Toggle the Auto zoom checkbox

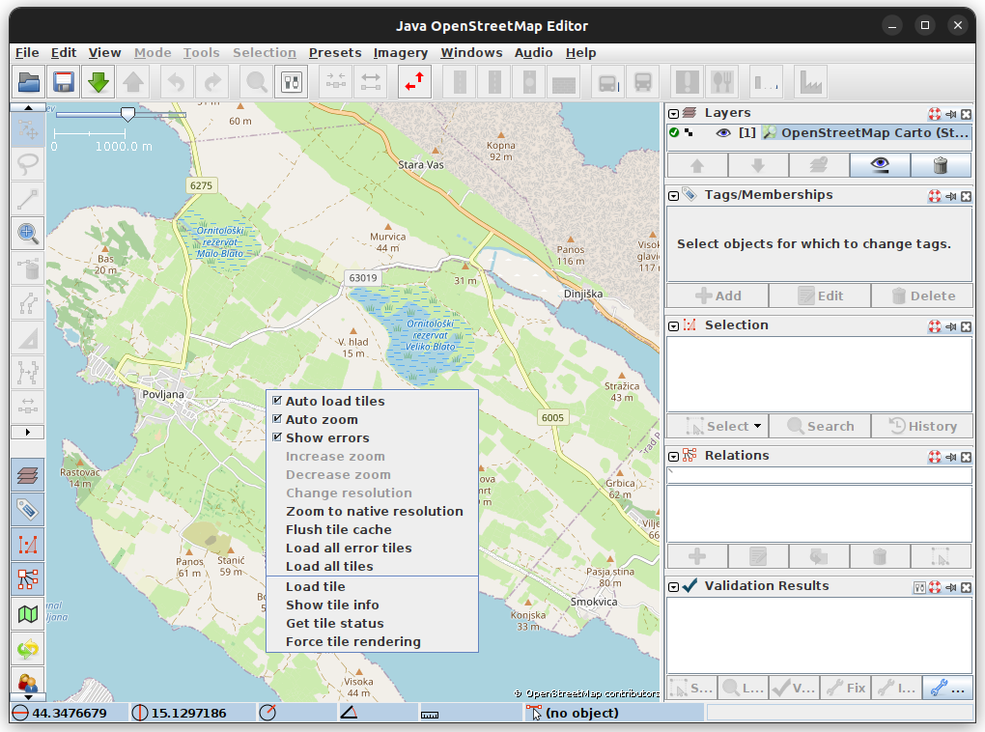(x=277, y=419)
